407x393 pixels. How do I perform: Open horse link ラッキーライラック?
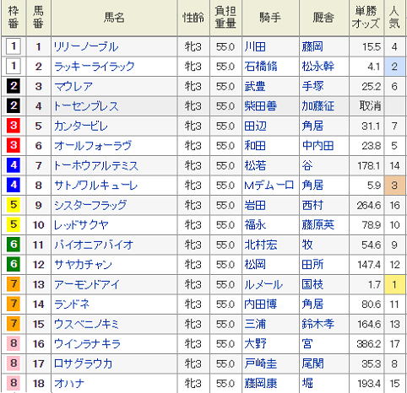pyautogui.click(x=95, y=67)
